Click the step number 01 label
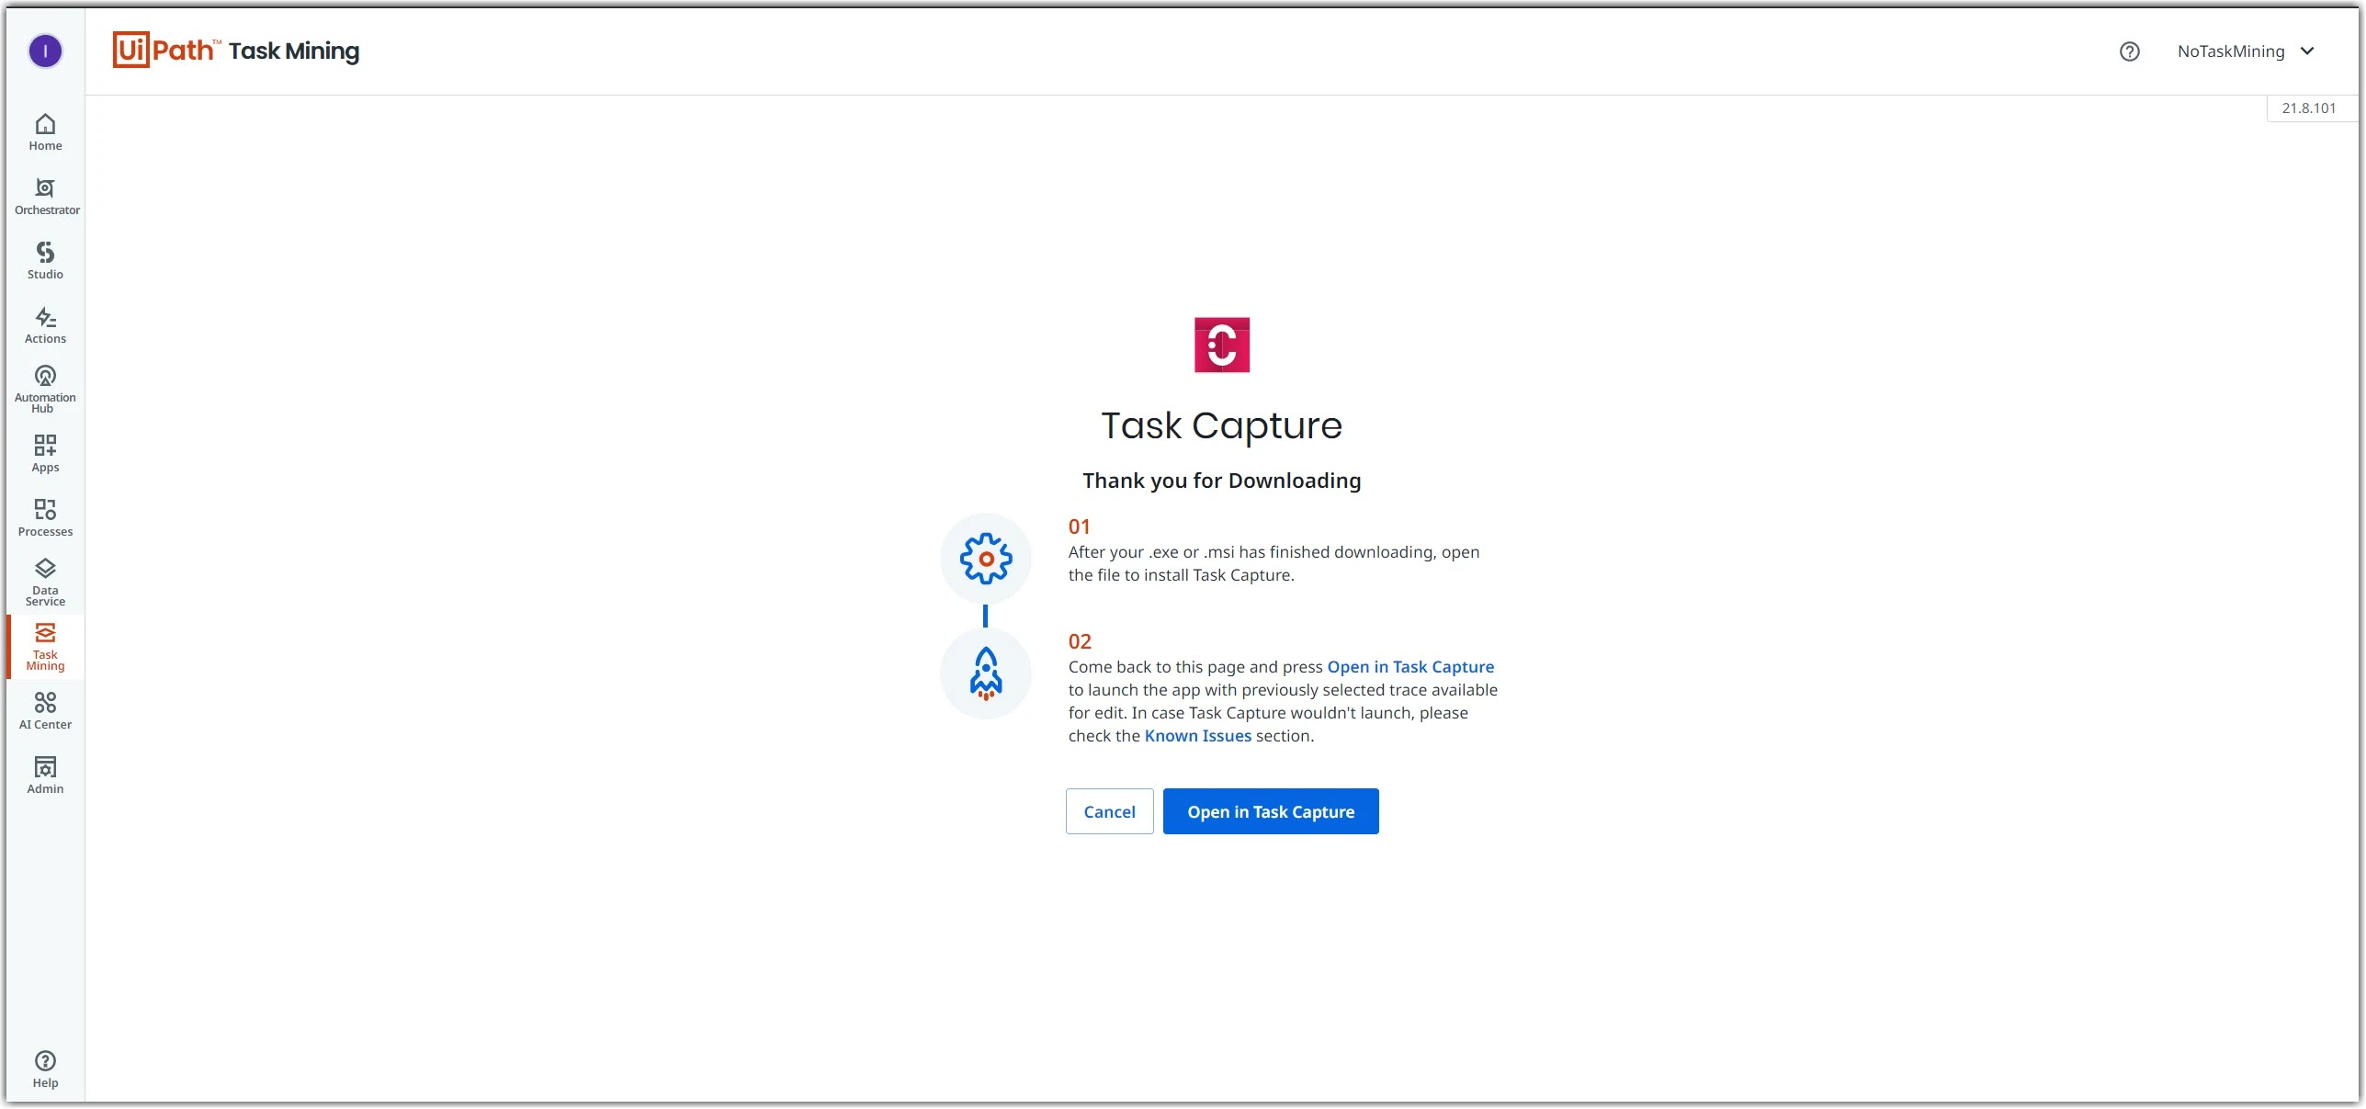 [1079, 526]
